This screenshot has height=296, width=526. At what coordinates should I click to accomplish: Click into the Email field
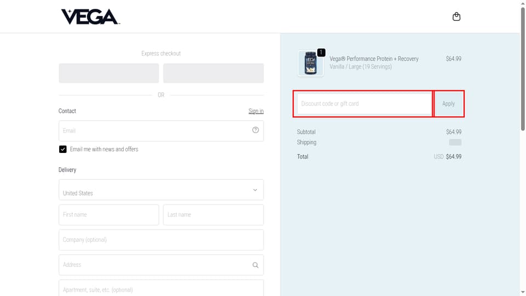pyautogui.click(x=161, y=131)
